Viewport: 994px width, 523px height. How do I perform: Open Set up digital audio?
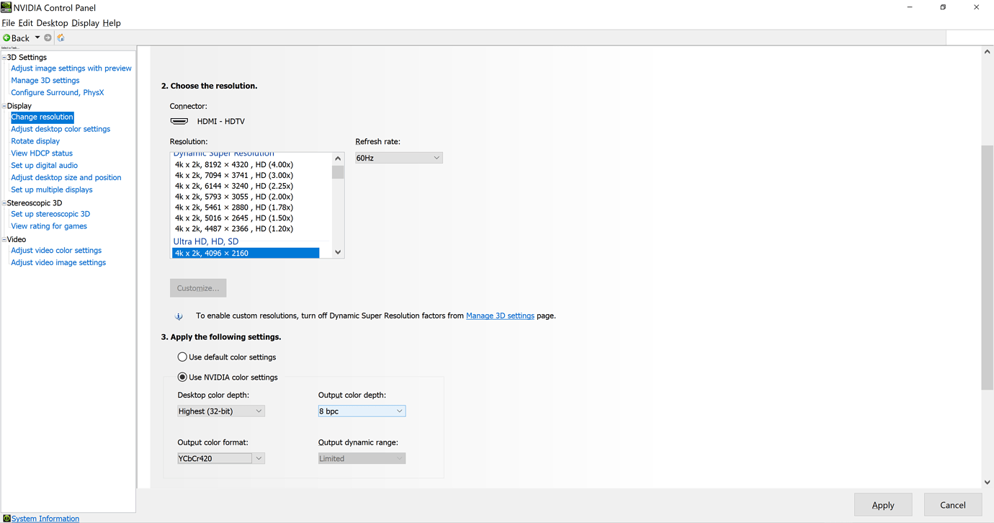(x=44, y=166)
